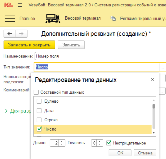The image size is (166, 159).
Task: Open the sections panel menu icon beside Главное
Action: click(x=10, y=18)
